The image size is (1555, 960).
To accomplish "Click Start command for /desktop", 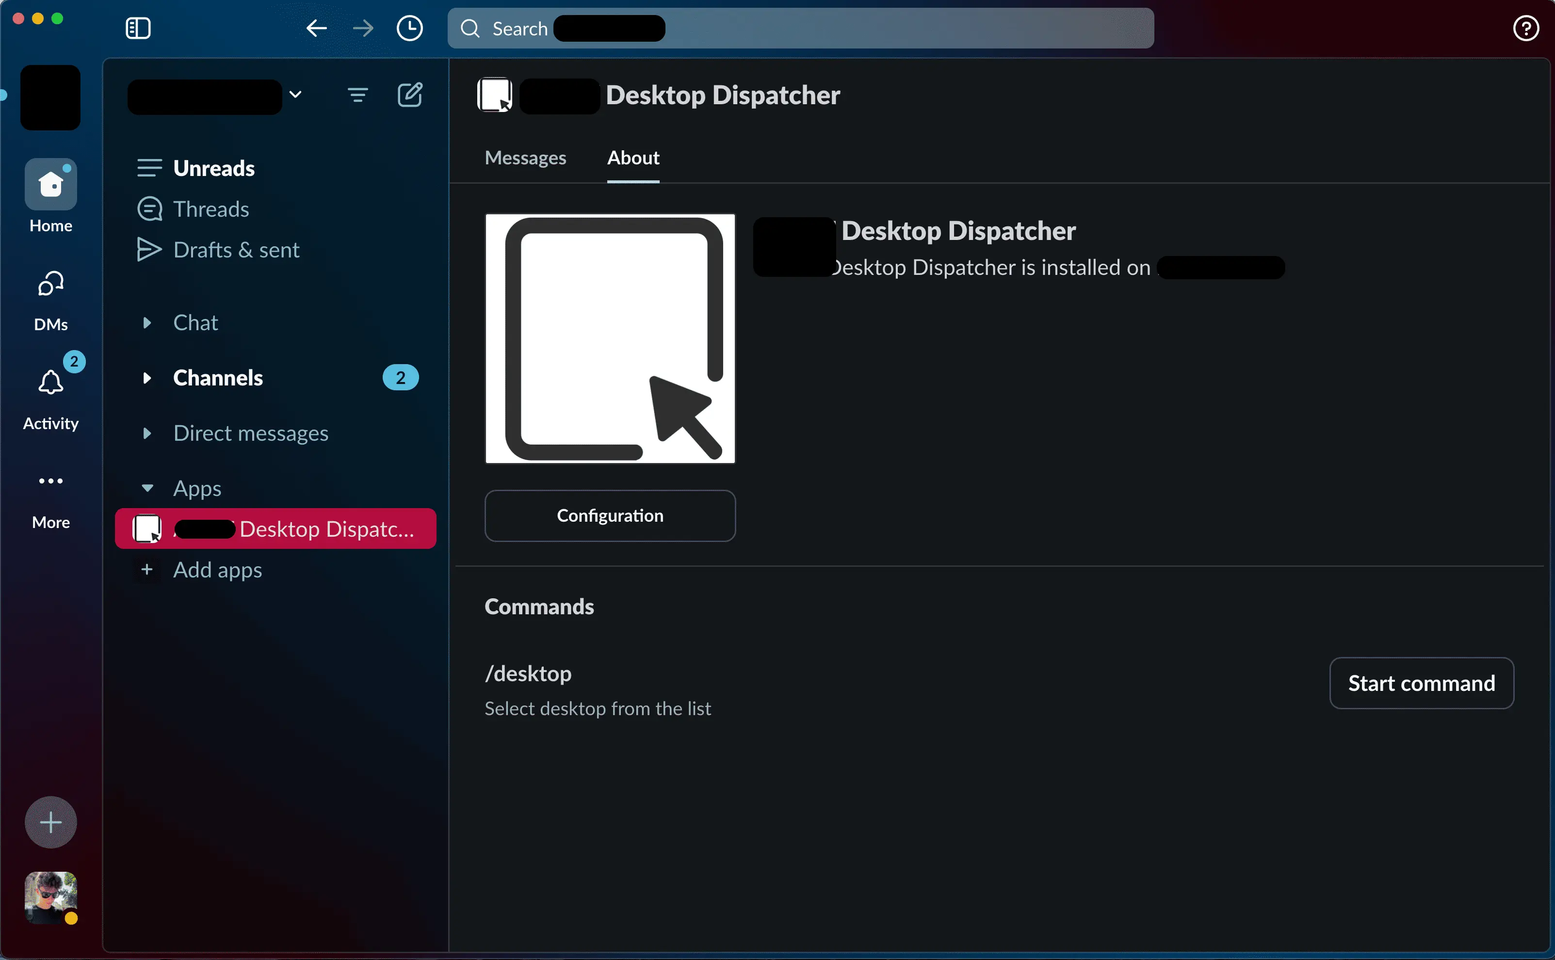I will 1421,683.
